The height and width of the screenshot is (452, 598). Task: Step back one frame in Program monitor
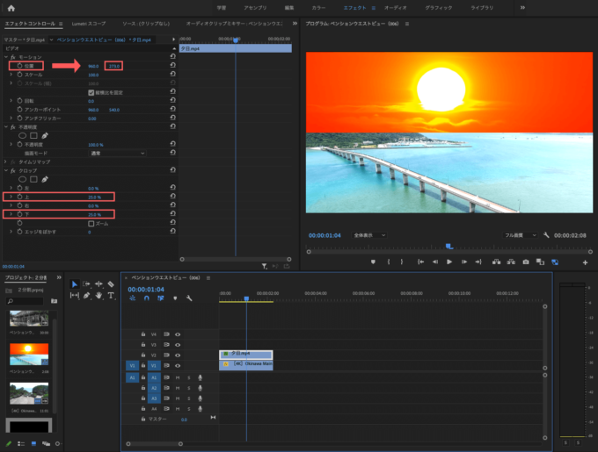434,262
